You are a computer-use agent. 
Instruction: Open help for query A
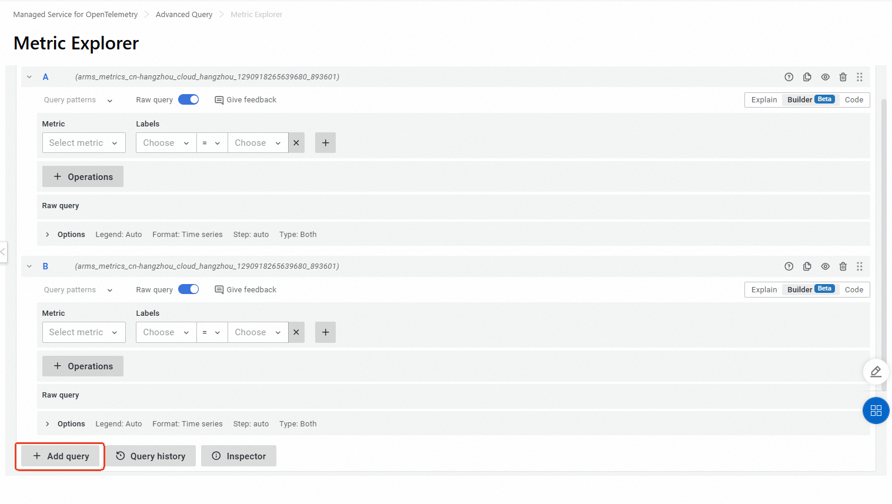pyautogui.click(x=789, y=76)
